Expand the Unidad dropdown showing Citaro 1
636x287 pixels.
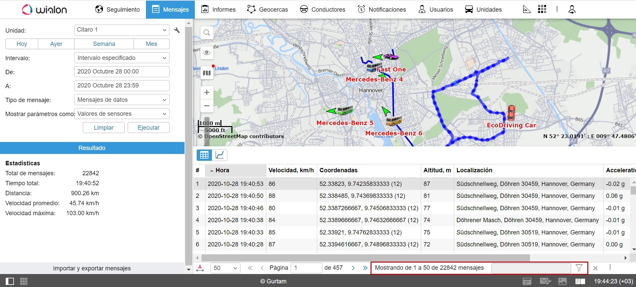click(x=122, y=30)
